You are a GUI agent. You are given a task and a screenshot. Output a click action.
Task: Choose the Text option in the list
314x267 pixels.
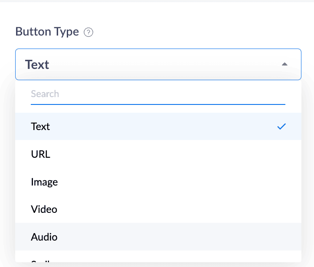point(40,127)
